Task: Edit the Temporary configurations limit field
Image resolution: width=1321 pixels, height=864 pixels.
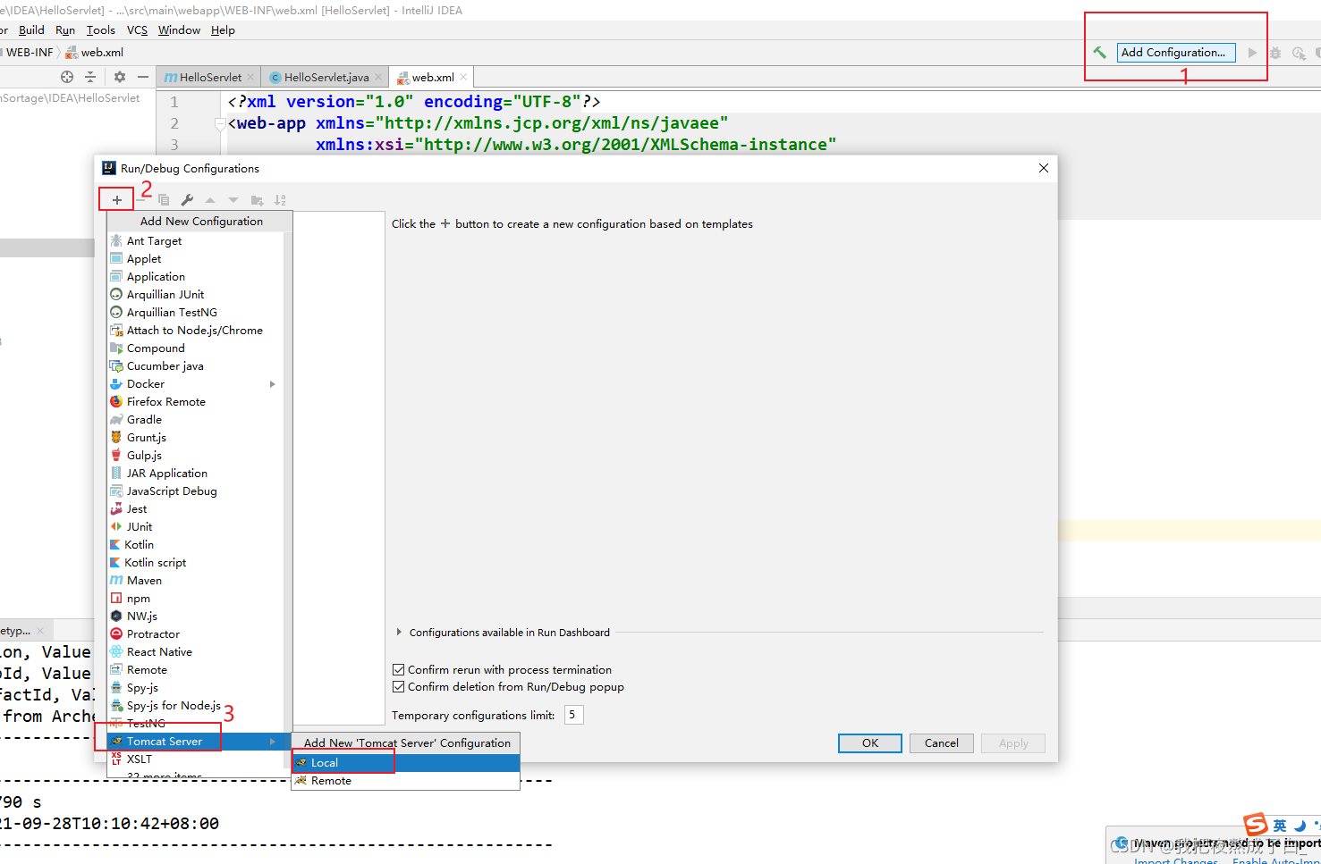Action: [572, 714]
